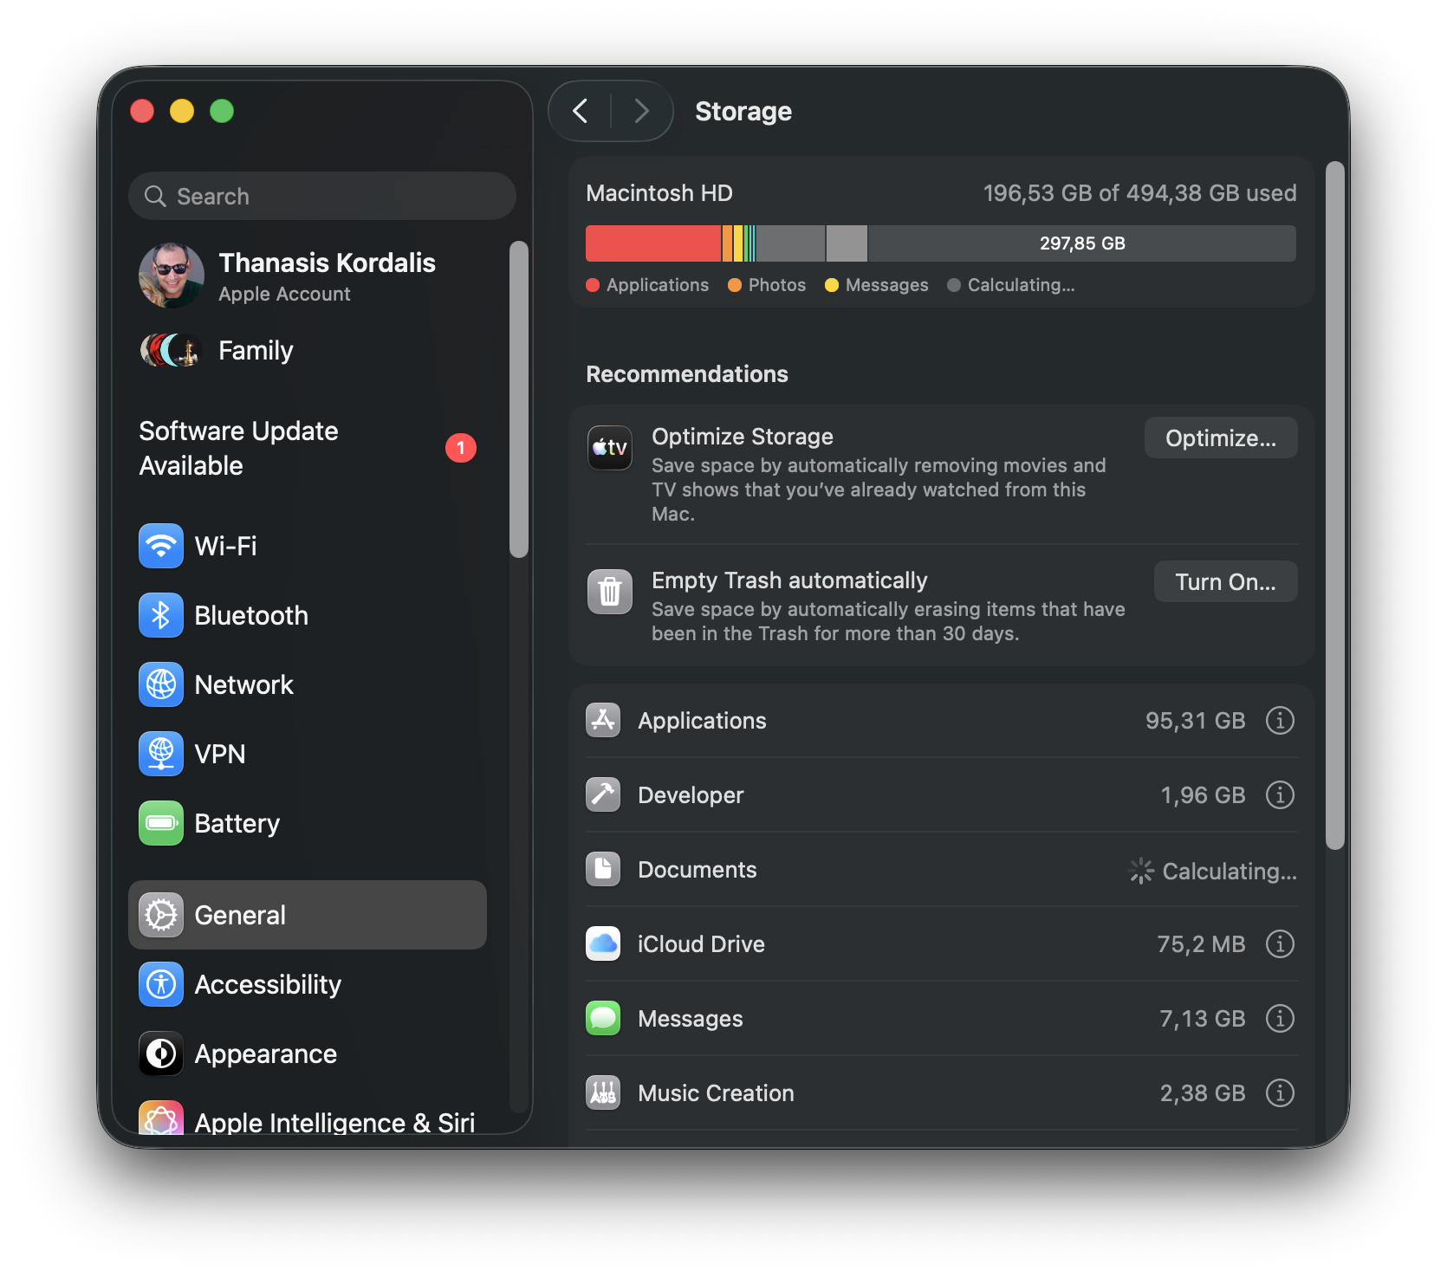Click the red Applications segment of storage bar

point(653,243)
